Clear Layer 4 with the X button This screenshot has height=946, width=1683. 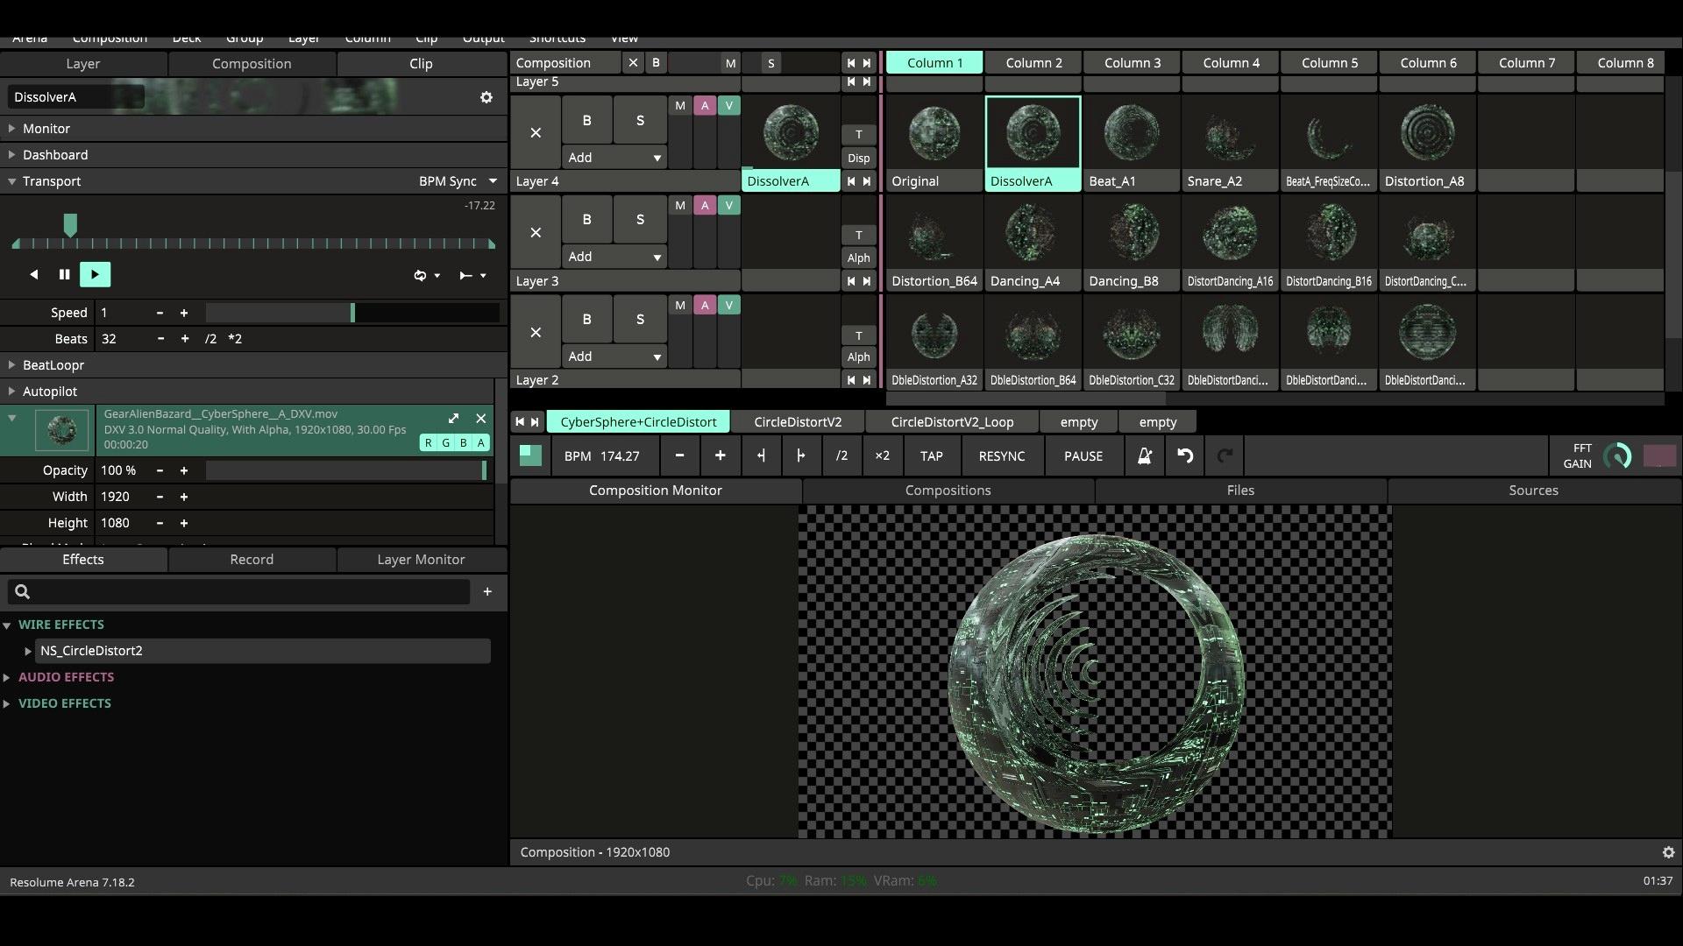536,133
